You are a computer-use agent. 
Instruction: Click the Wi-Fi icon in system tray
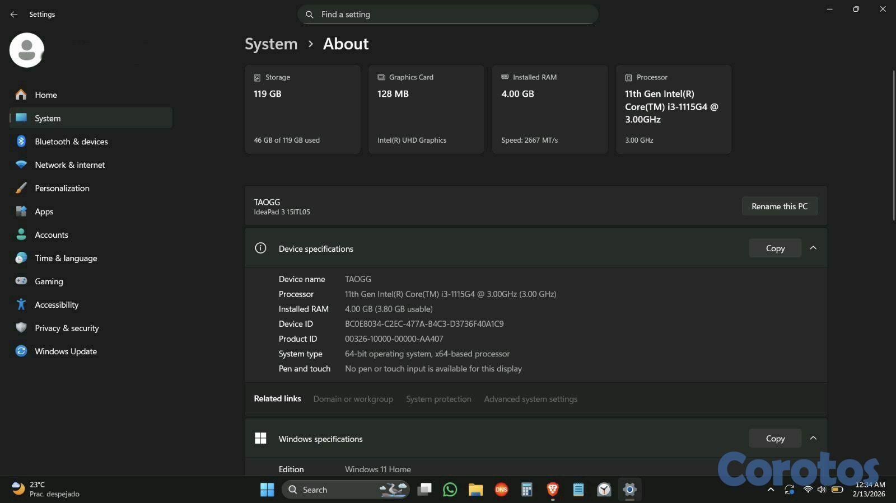808,490
